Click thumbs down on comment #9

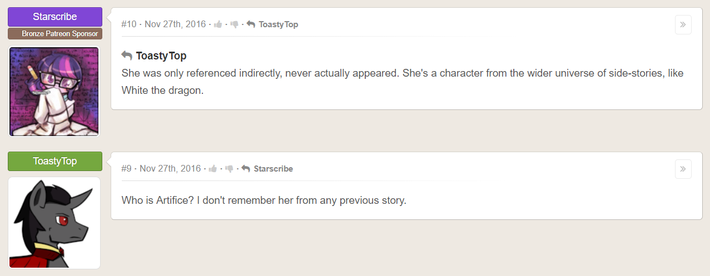click(x=229, y=169)
